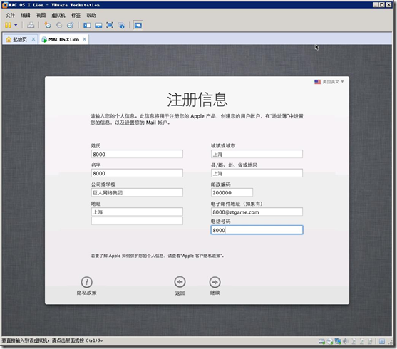Toggle the sidebar view icon
Image resolution: width=397 pixels, height=349 pixels.
(87, 25)
